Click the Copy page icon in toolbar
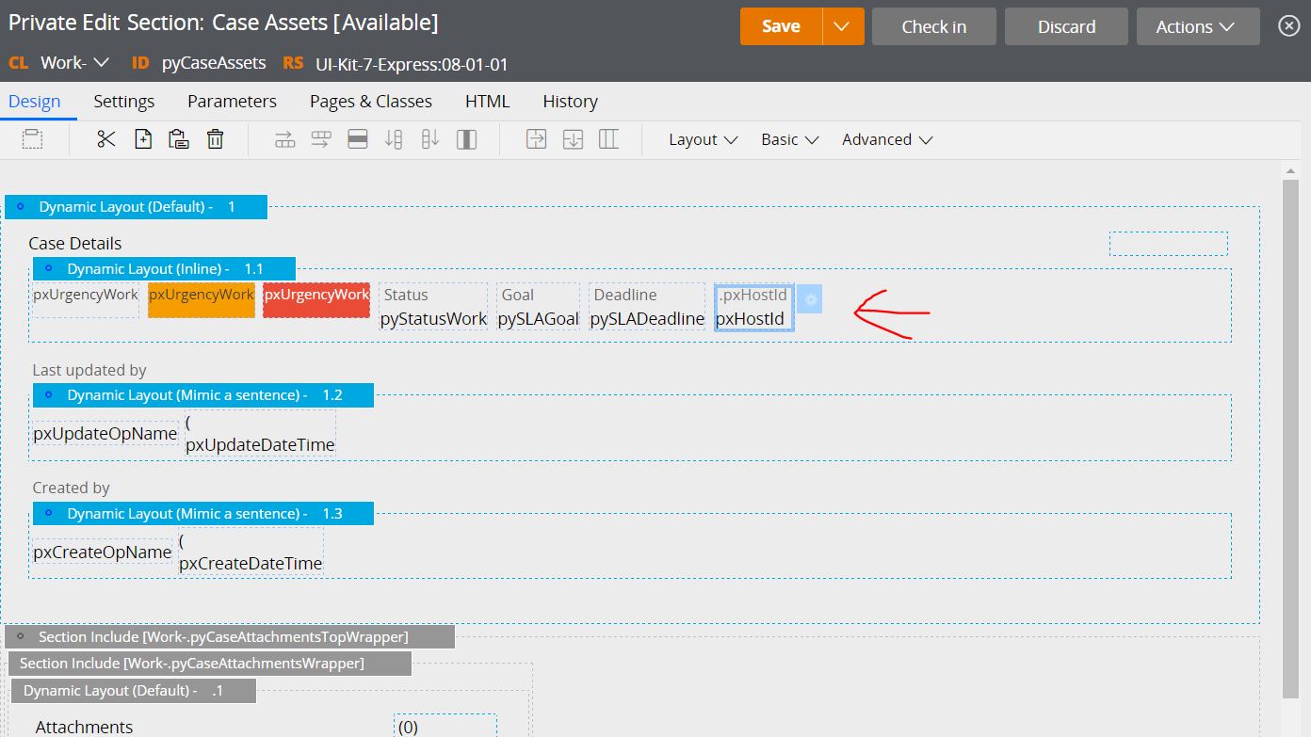Image resolution: width=1311 pixels, height=737 pixels. coord(143,139)
